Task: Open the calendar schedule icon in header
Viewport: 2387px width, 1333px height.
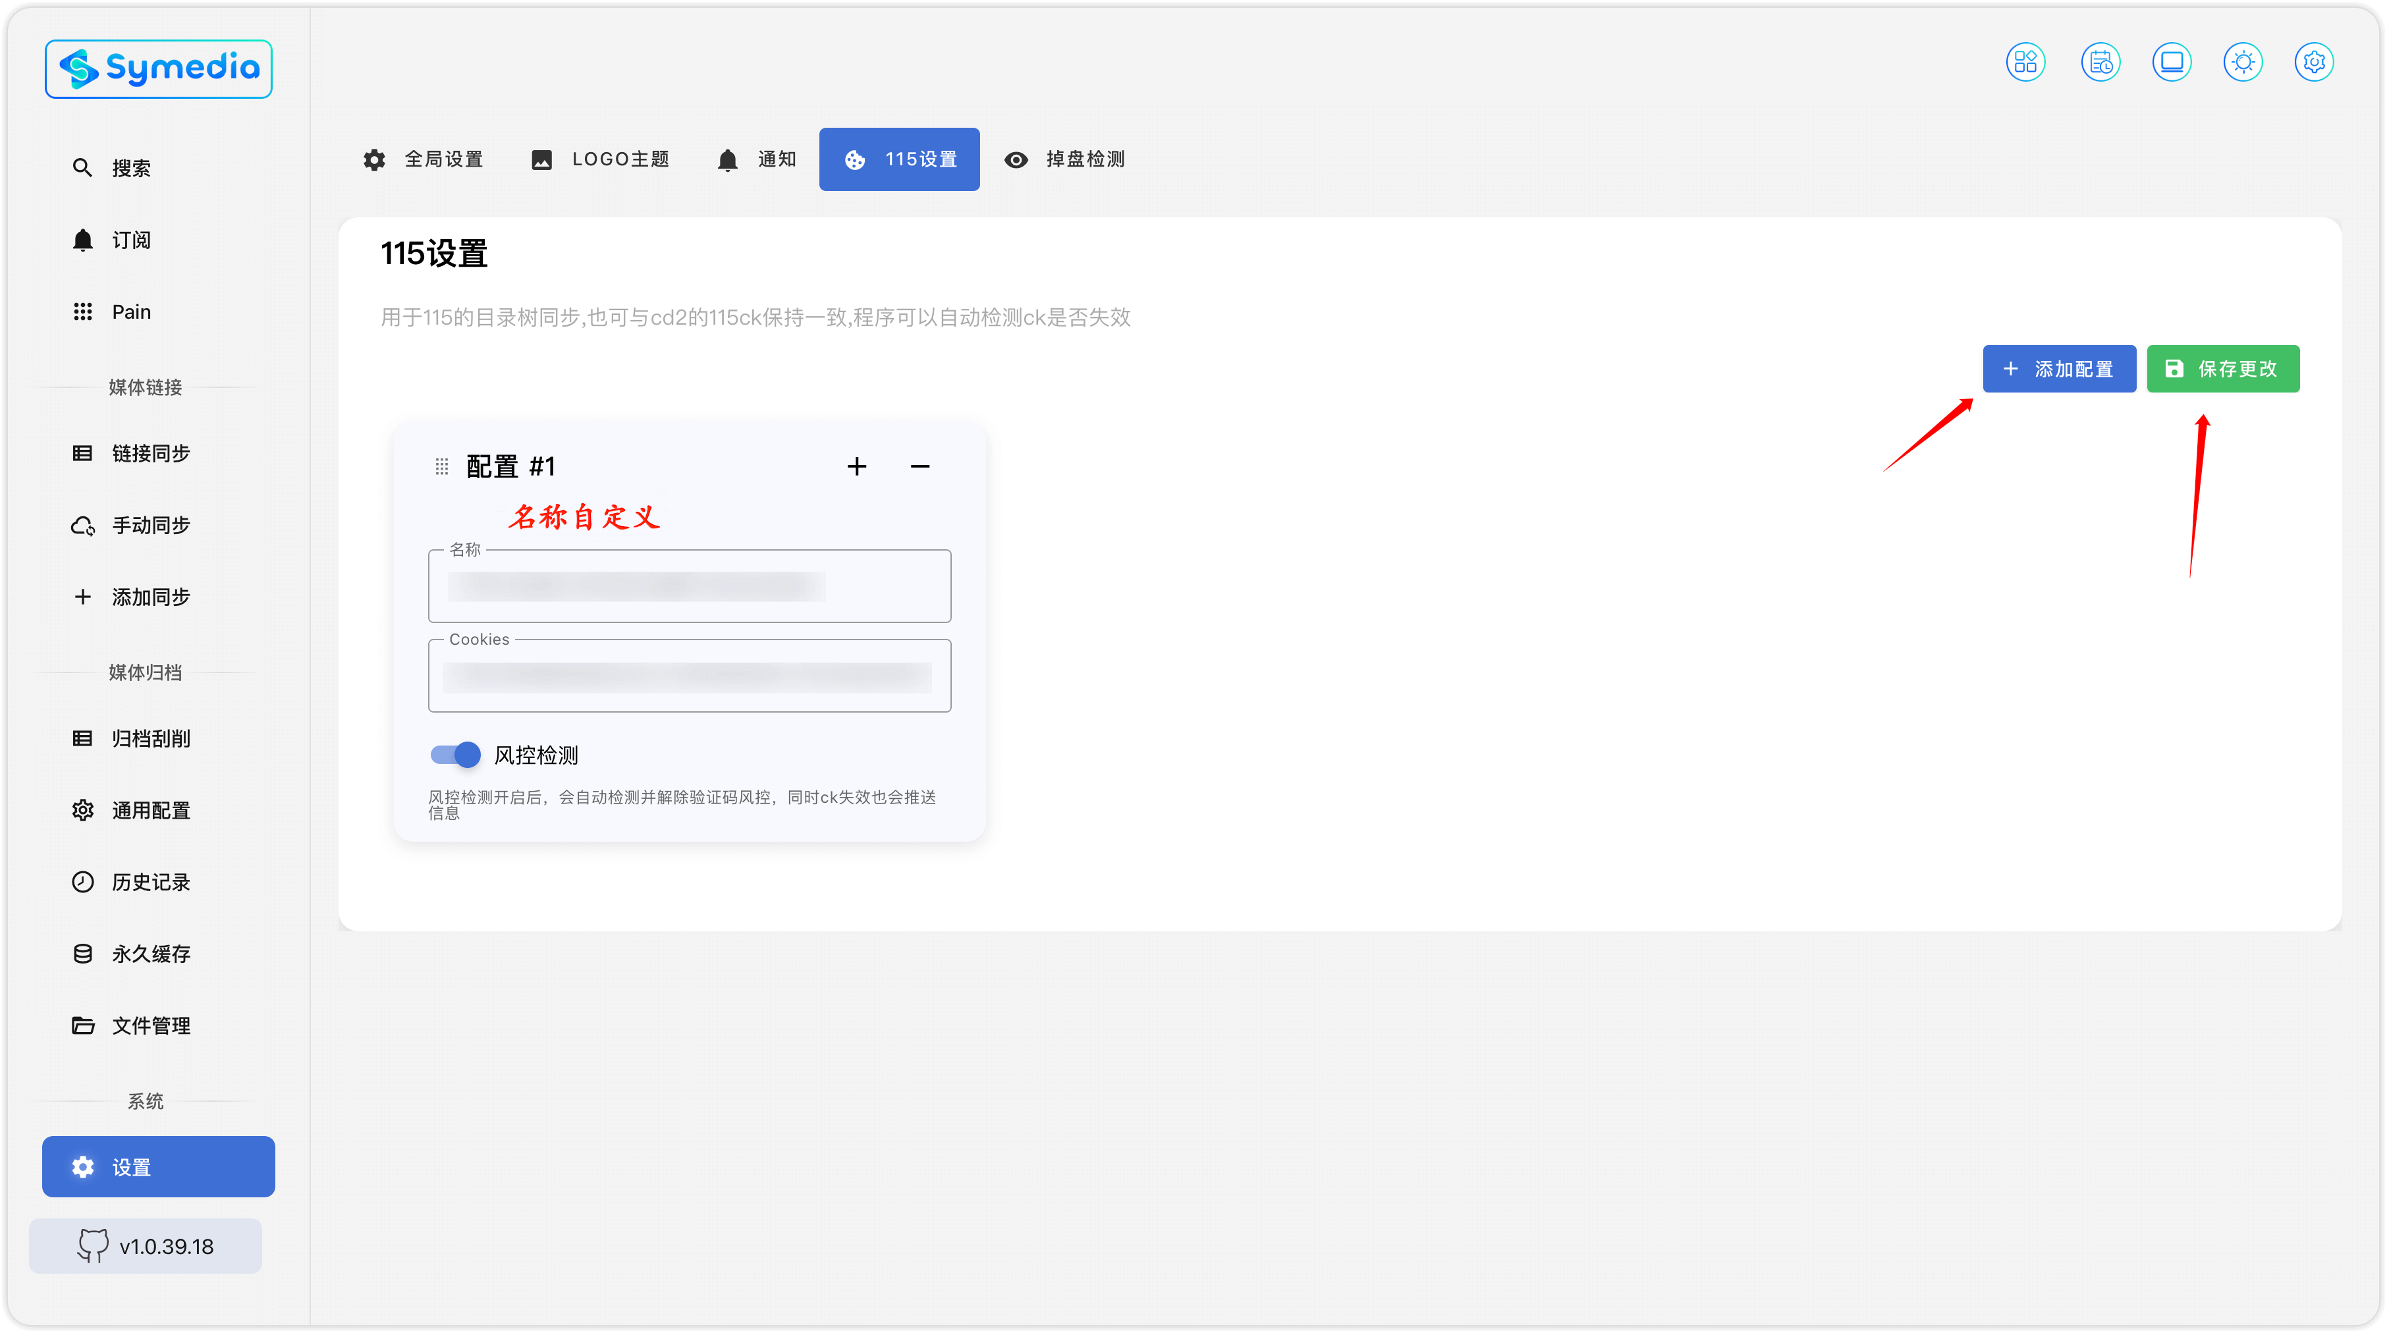Action: [x=2100, y=62]
